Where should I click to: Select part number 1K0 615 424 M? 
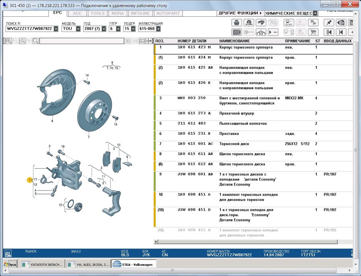coord(194,58)
